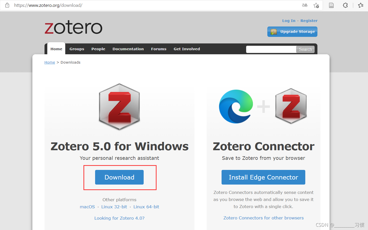The height and width of the screenshot is (230, 368).
Task: Open the Get Involved page
Action: [x=187, y=49]
